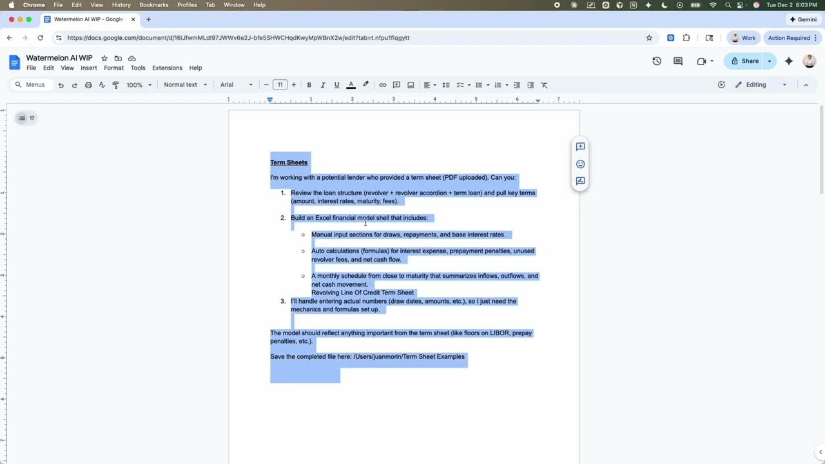
Task: Open the numbered list dropdown
Action: click(501, 85)
